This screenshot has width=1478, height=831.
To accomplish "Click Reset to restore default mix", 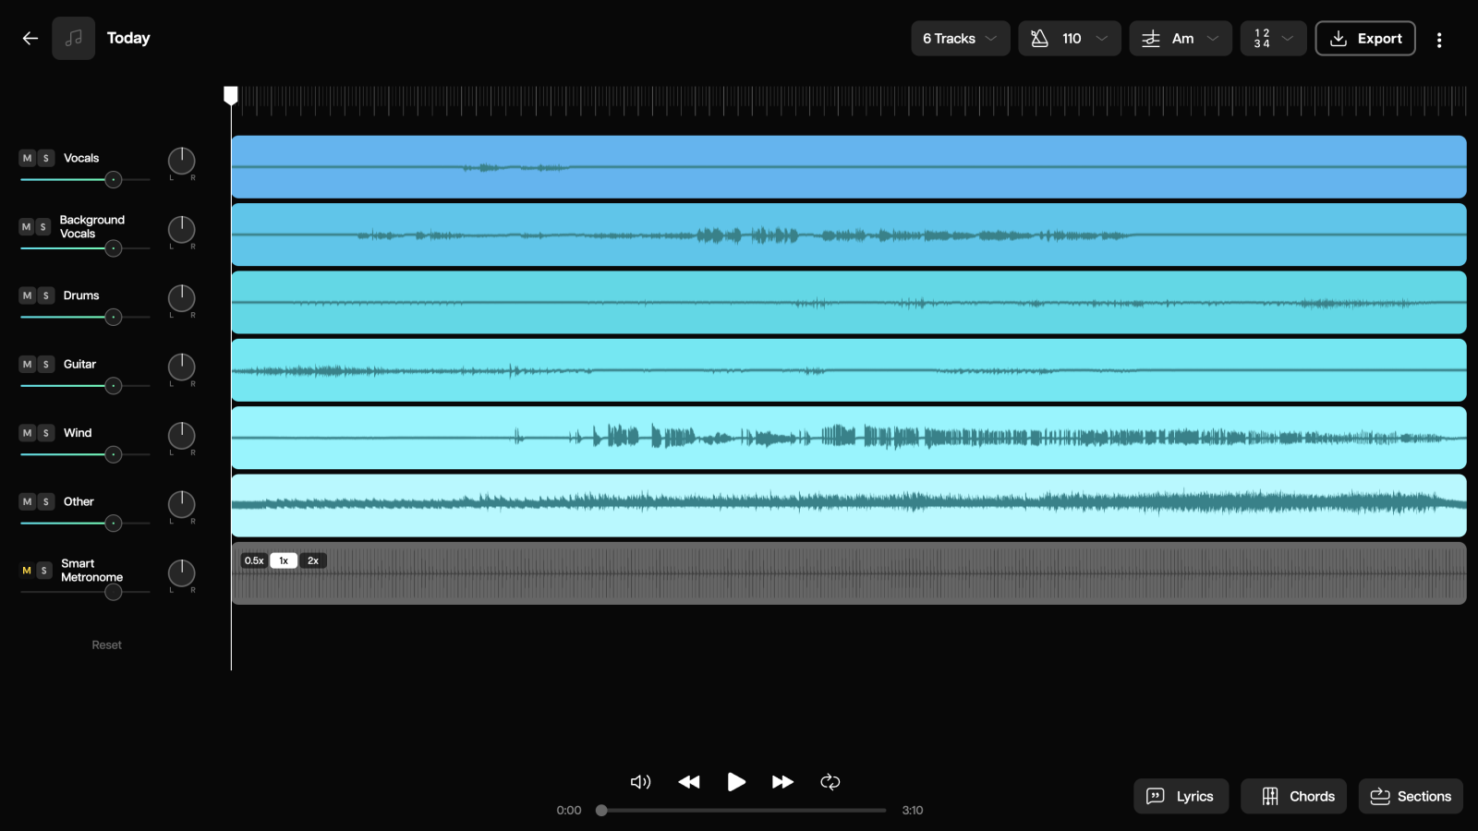I will tap(106, 644).
